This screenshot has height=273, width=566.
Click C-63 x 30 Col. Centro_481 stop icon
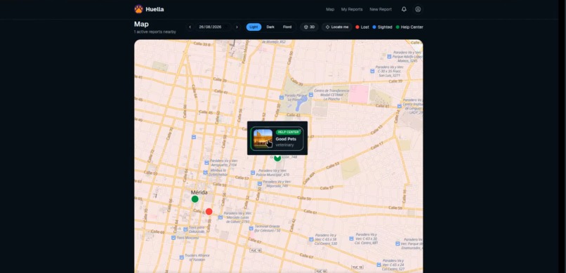[351, 239]
